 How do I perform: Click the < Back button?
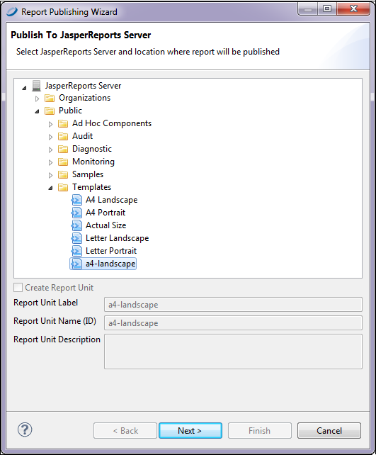125,431
